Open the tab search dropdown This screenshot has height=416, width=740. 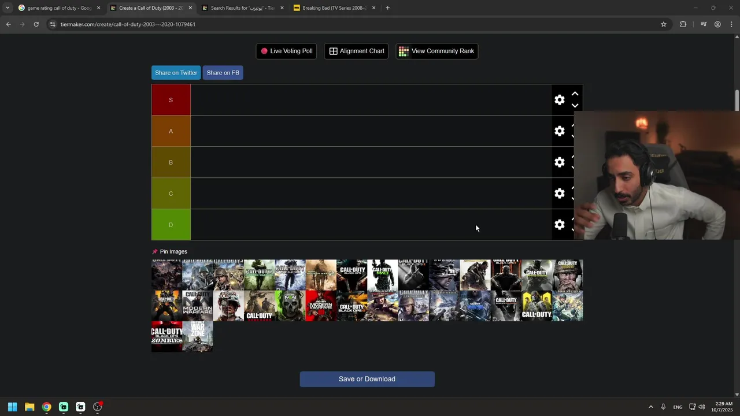pyautogui.click(x=7, y=8)
